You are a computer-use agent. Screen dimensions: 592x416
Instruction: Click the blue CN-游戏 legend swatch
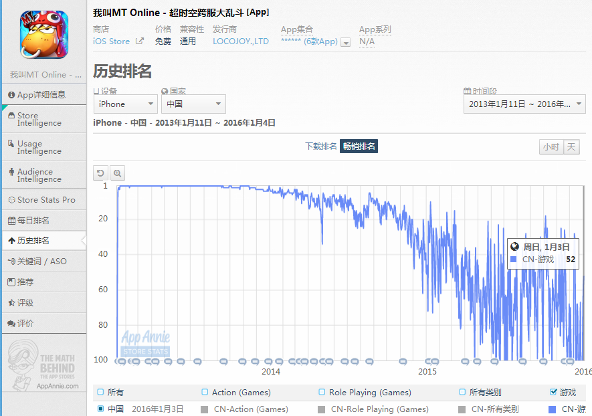coord(552,409)
